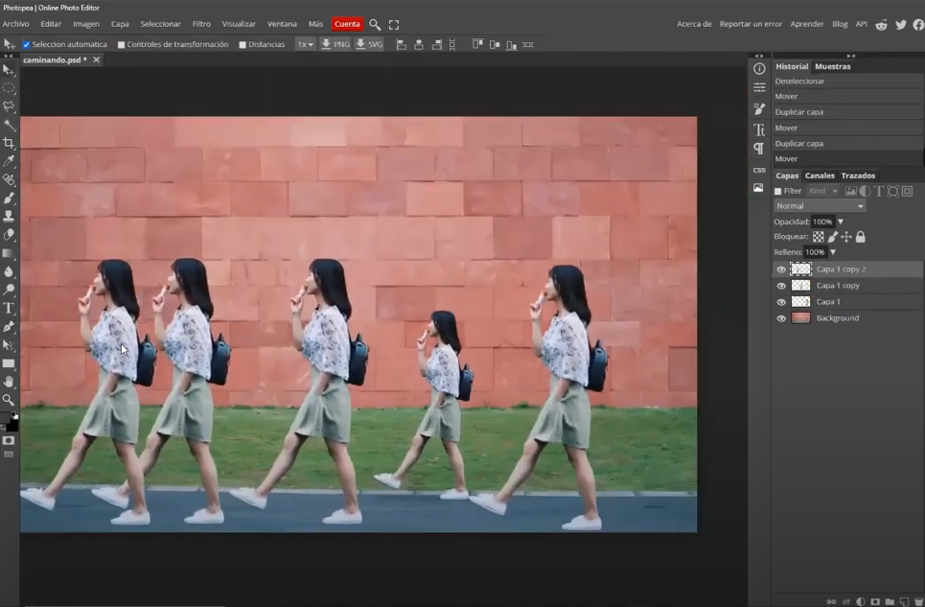Viewport: 925px width, 607px height.
Task: Expand the Opacidad slider arrow
Action: coord(841,222)
